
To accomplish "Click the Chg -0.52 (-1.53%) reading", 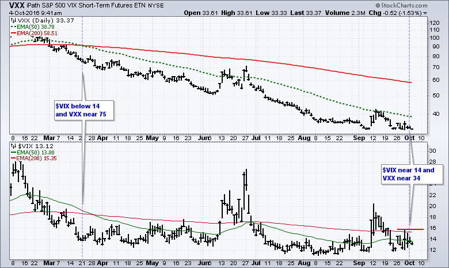I will [395, 13].
